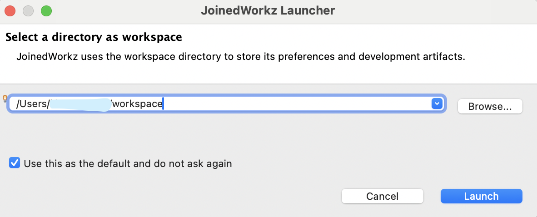Click the '/Users/' portion of the path
This screenshot has height=217, width=537.
[32, 104]
